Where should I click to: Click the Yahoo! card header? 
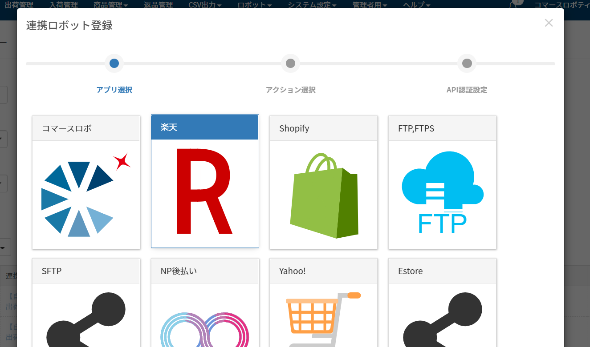[x=324, y=271]
